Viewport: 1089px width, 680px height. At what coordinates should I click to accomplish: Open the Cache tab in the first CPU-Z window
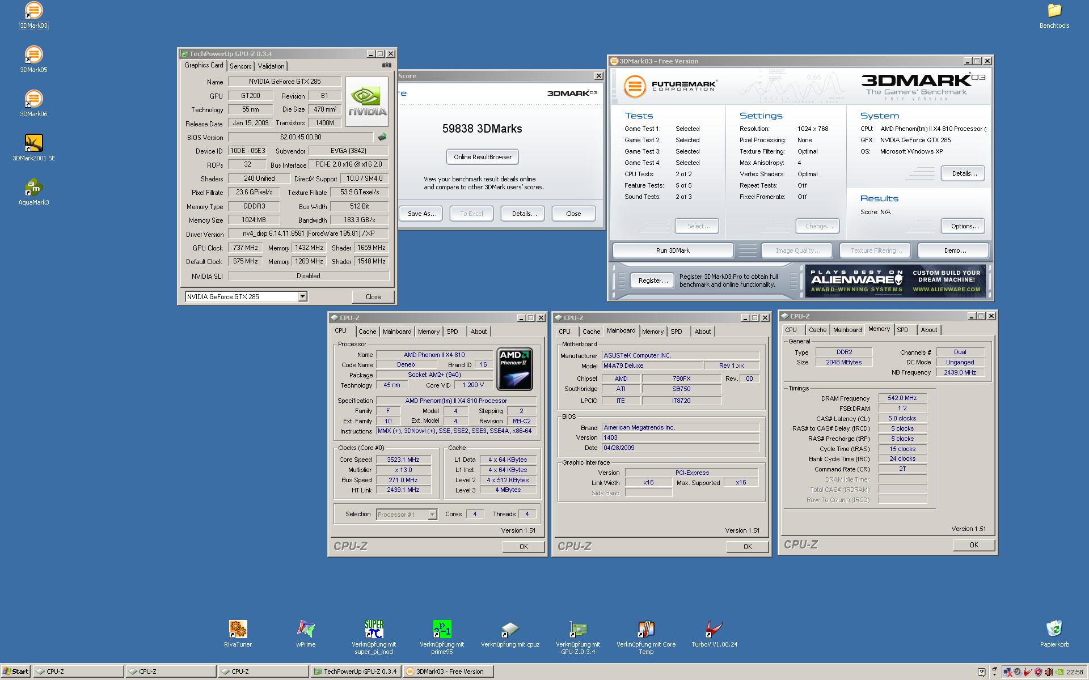pos(367,331)
